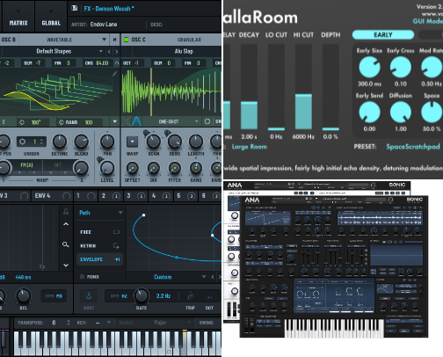Select the crossed-out window shape in OSC C

click(x=127, y=121)
